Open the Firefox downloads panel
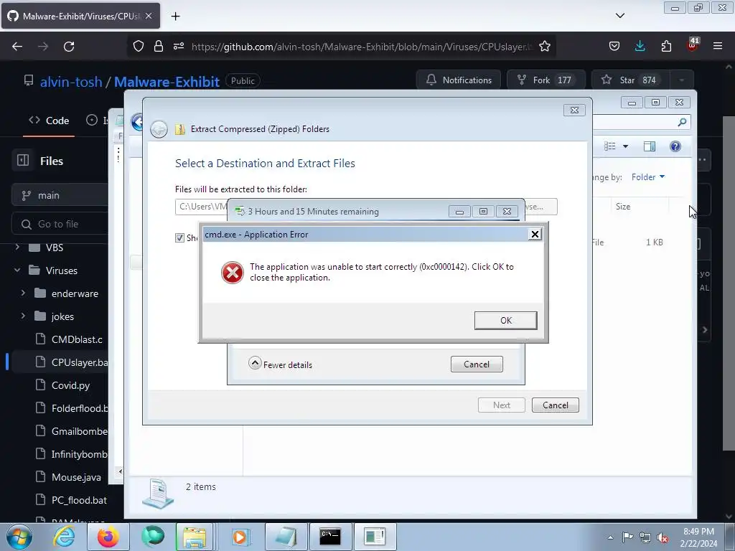Screen dimensions: 735x551 coord(640,47)
